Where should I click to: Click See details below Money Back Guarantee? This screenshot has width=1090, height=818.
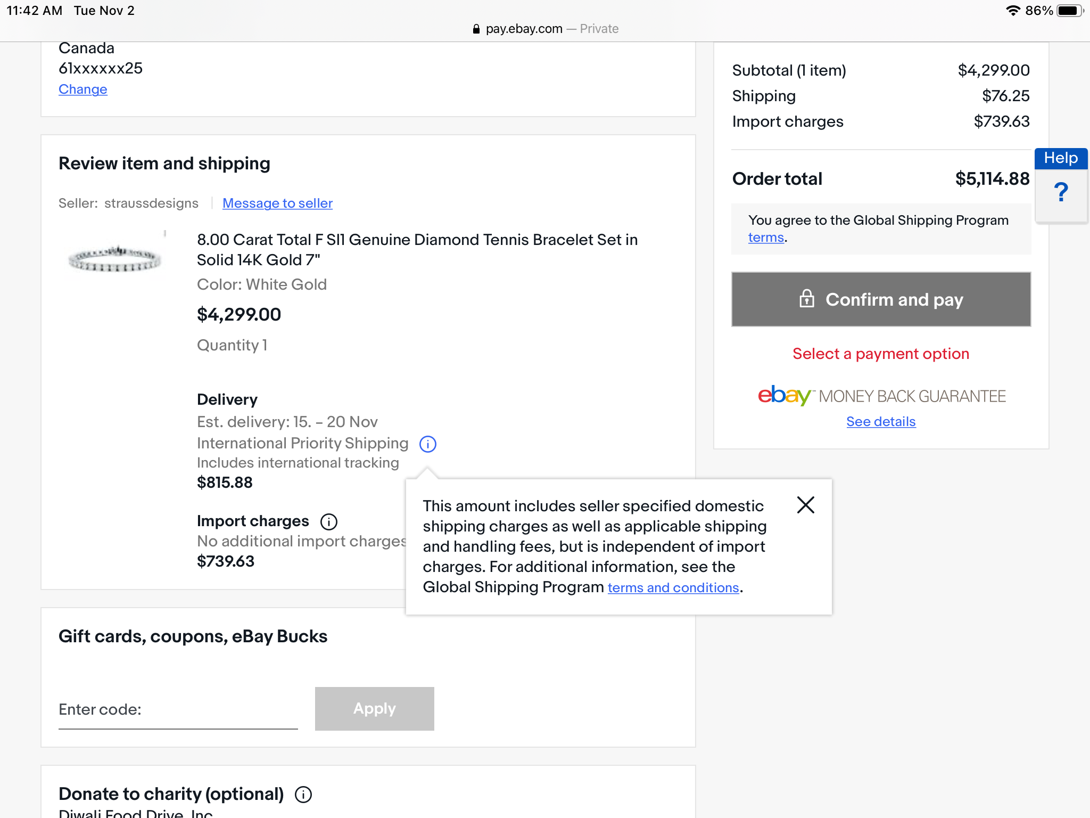(880, 421)
